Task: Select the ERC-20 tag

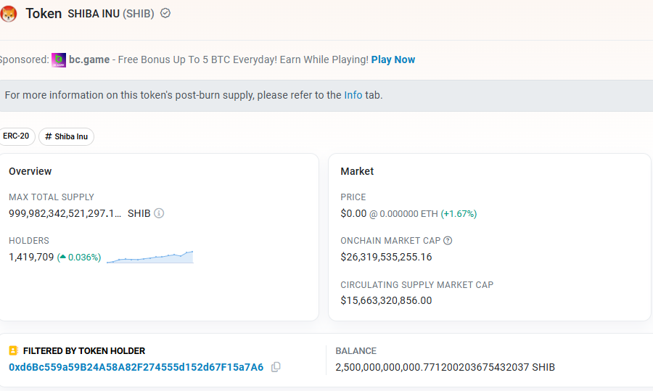Action: (16, 136)
